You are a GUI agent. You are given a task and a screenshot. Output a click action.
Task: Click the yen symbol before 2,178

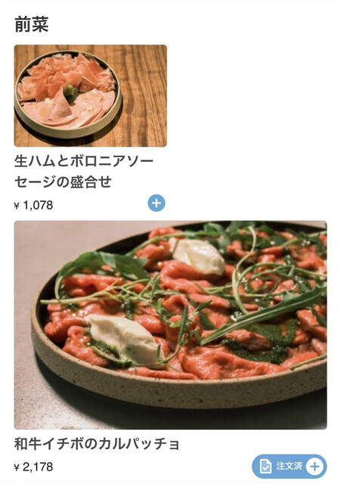(x=17, y=467)
